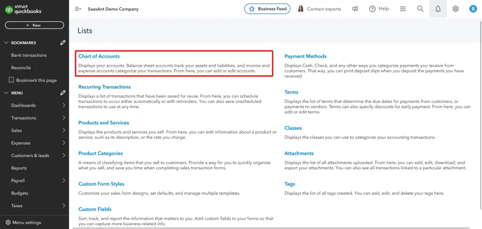Open the Product Categories link
The height and width of the screenshot is (229, 482).
pyautogui.click(x=101, y=153)
